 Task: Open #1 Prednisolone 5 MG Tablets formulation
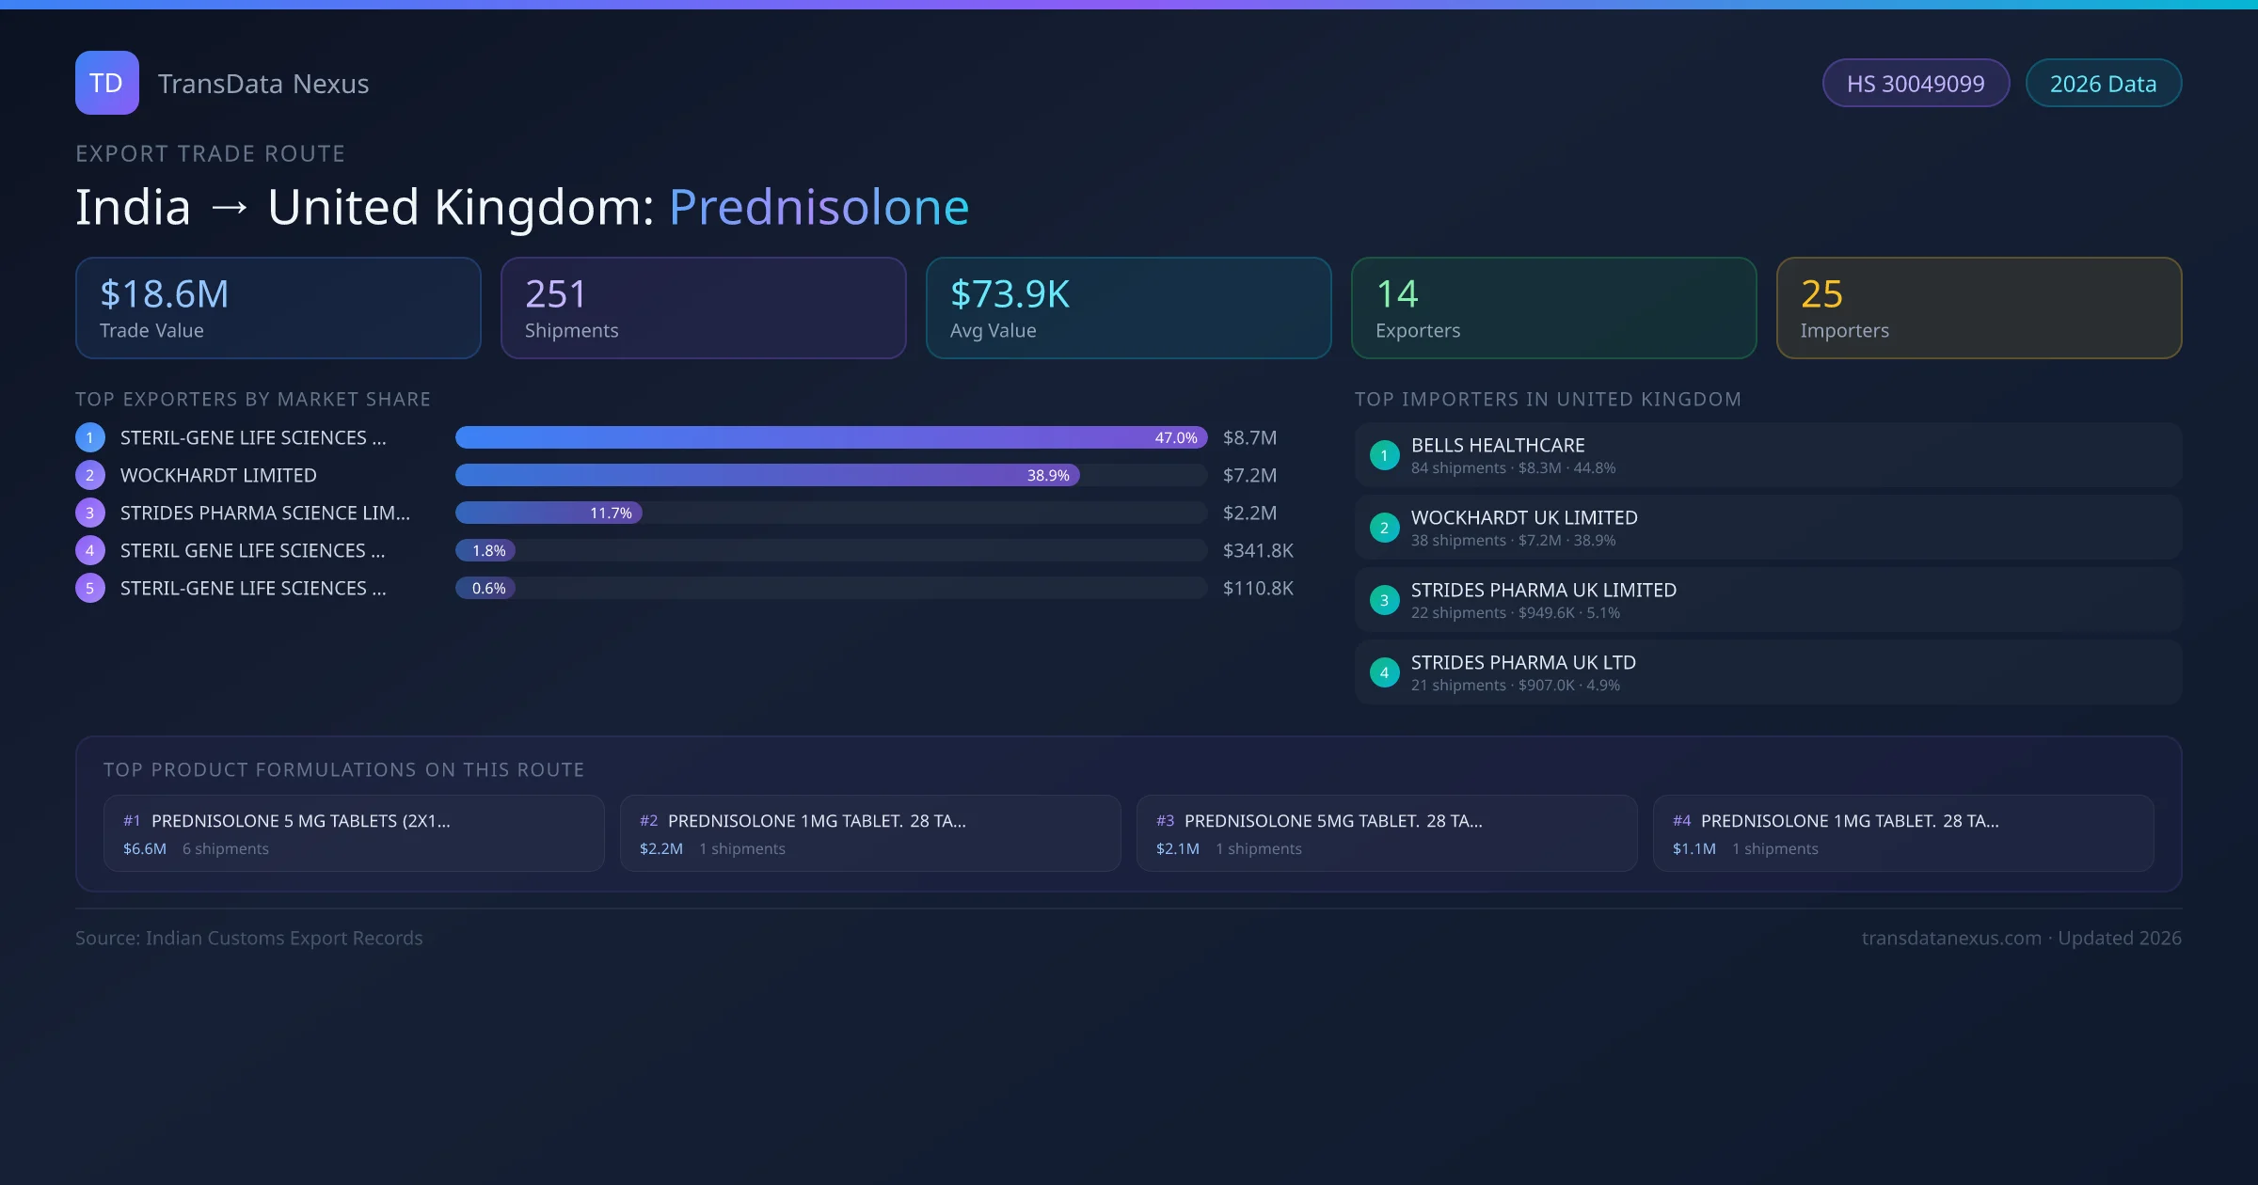coord(354,833)
